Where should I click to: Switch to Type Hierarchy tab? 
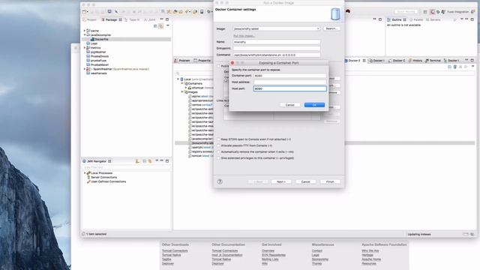click(x=132, y=19)
